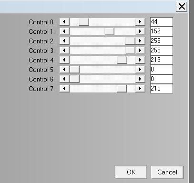Click the Control 1 slider thumb
Screen dimensions: 194x183
109,31
